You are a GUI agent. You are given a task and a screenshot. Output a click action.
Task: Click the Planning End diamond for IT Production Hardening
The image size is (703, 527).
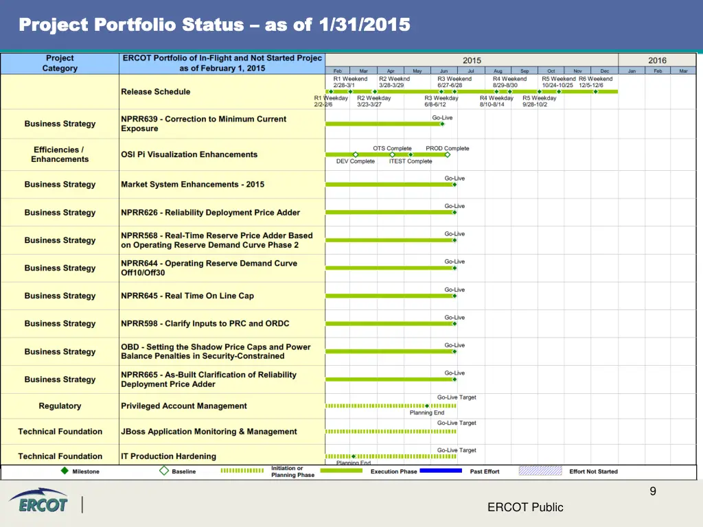point(354,456)
